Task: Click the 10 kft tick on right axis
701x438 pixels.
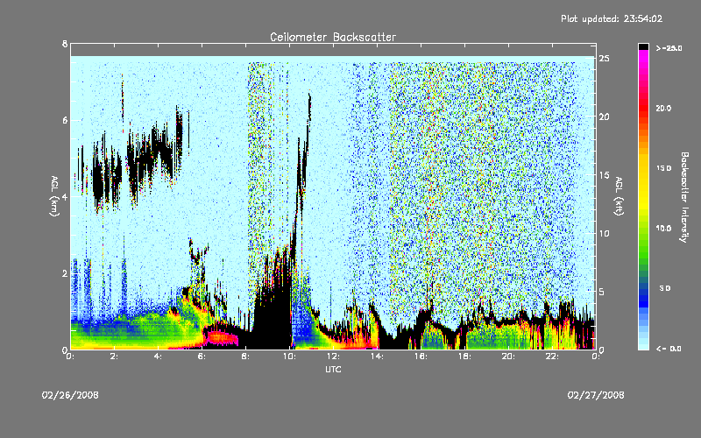Action: coord(604,233)
